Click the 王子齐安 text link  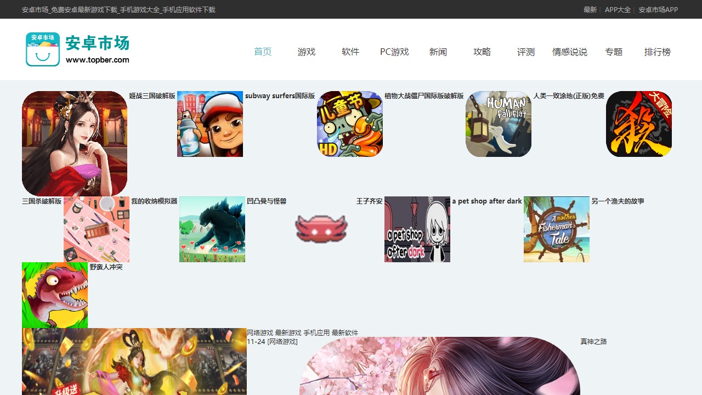click(x=369, y=201)
